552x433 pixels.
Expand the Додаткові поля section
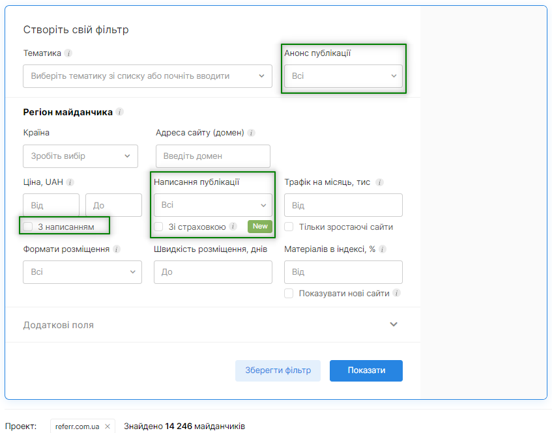[x=393, y=324]
